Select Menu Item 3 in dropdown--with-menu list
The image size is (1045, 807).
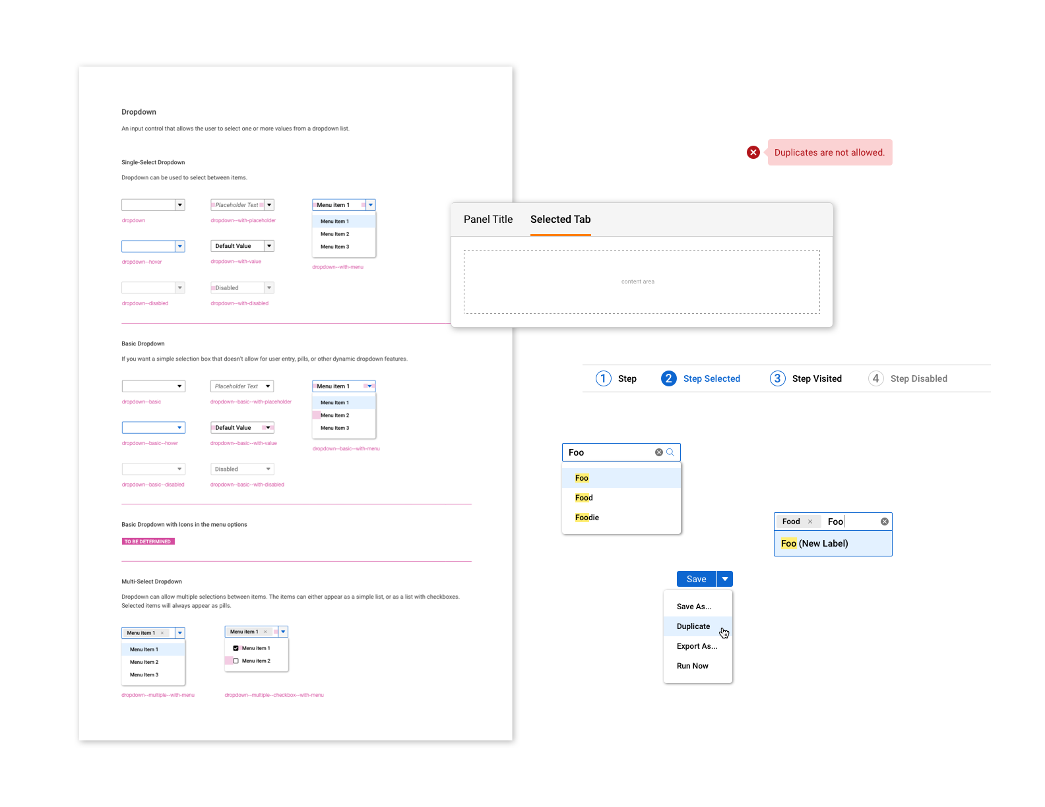(x=344, y=247)
